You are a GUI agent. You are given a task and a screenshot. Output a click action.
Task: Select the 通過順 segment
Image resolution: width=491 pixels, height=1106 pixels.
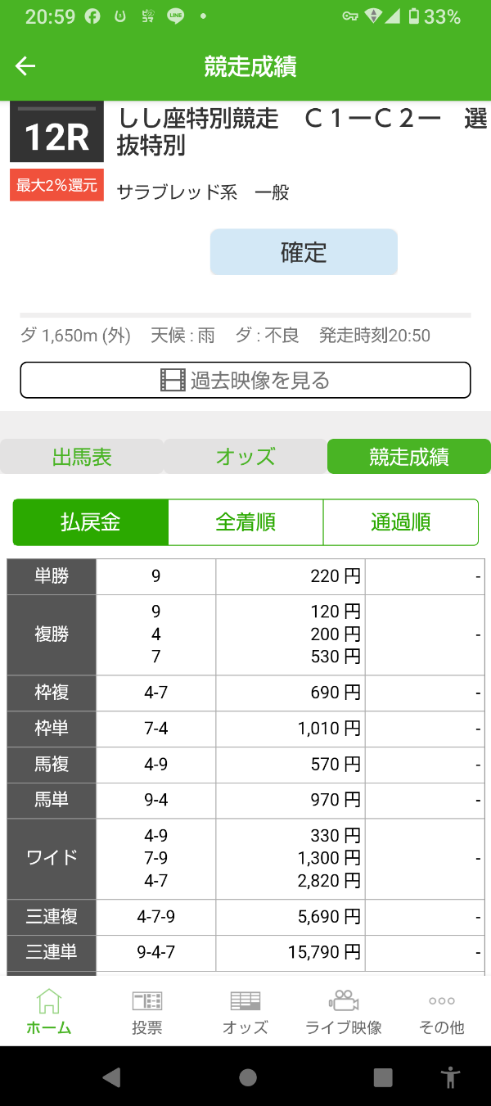coord(401,522)
